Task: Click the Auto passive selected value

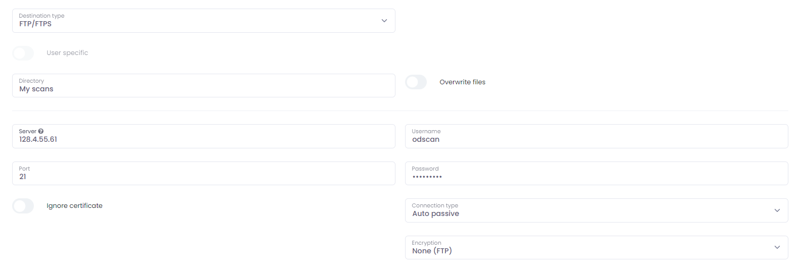Action: click(x=436, y=214)
